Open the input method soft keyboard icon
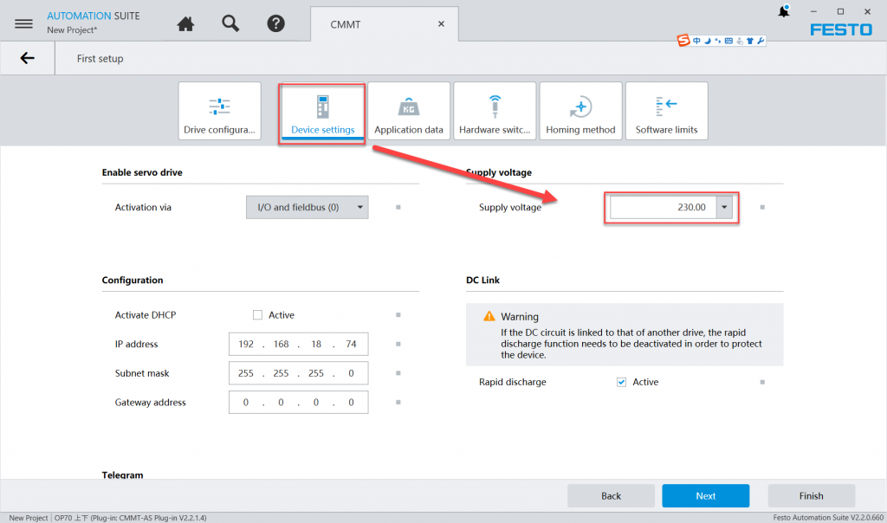The image size is (887, 523). pyautogui.click(x=728, y=41)
